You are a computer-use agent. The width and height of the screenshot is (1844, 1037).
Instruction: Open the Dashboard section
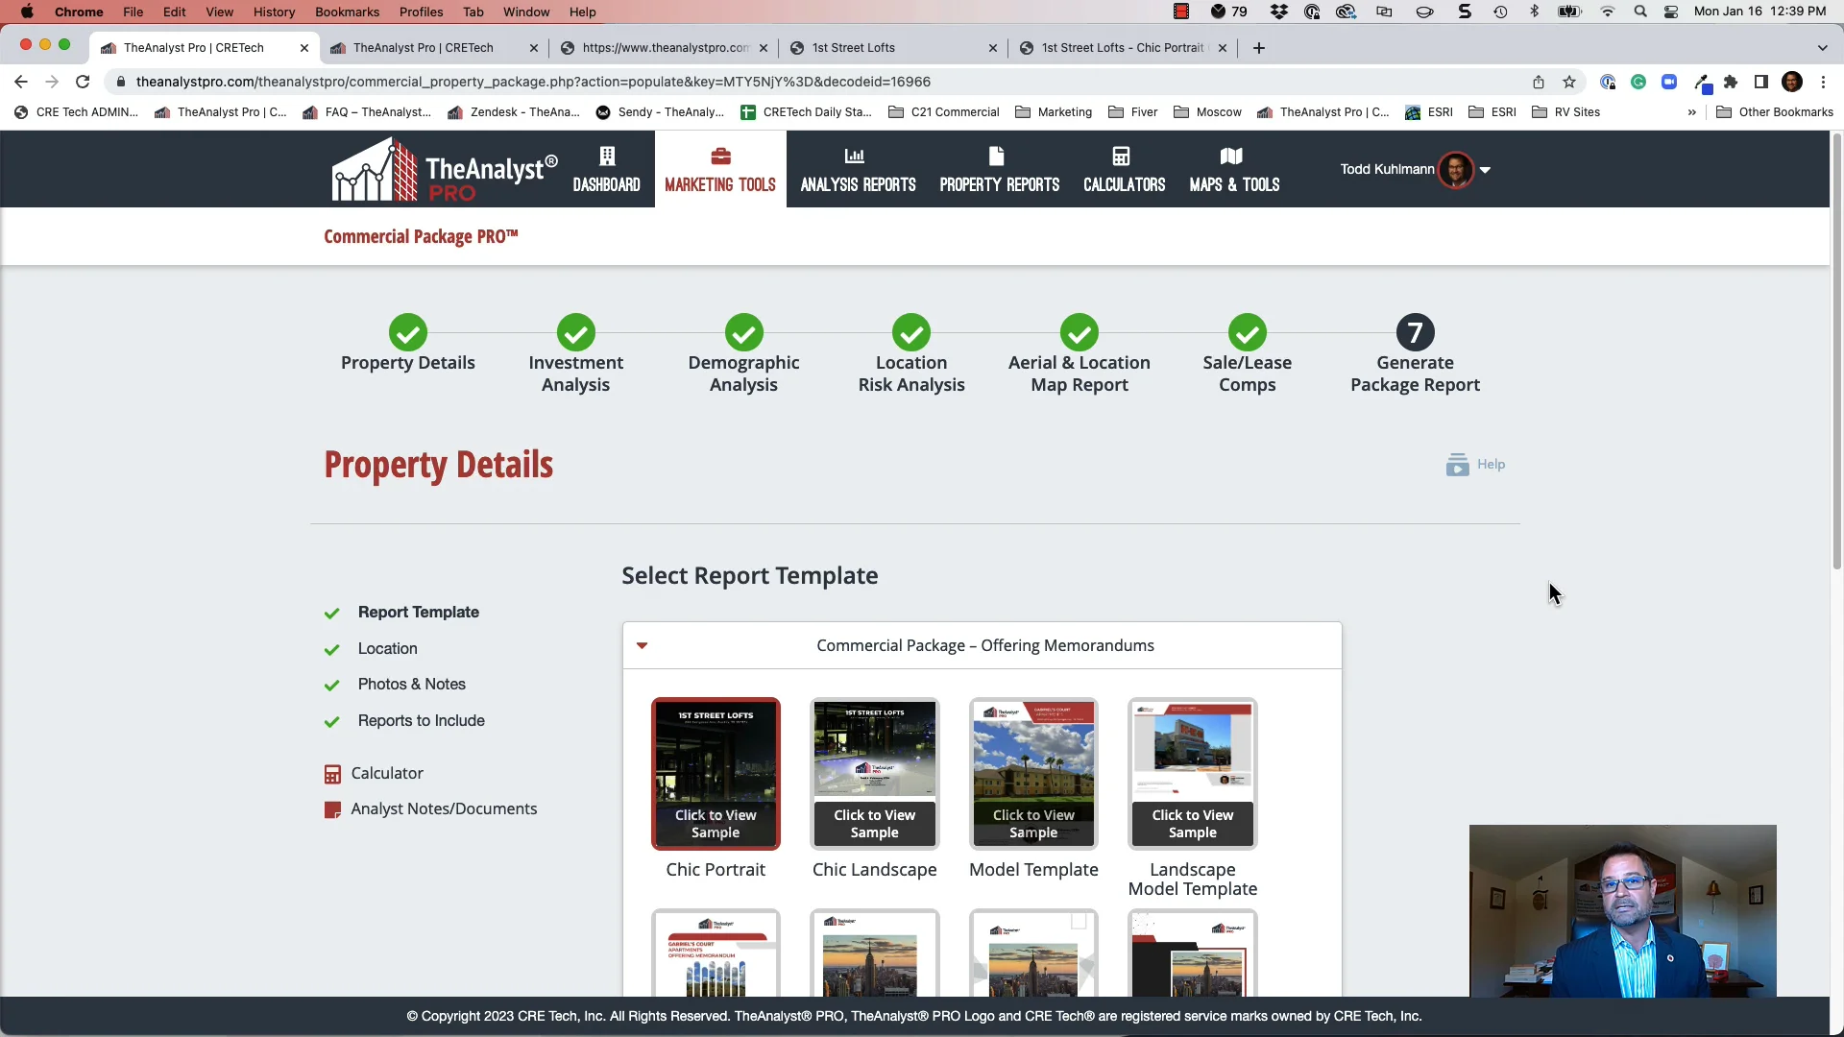pos(606,169)
